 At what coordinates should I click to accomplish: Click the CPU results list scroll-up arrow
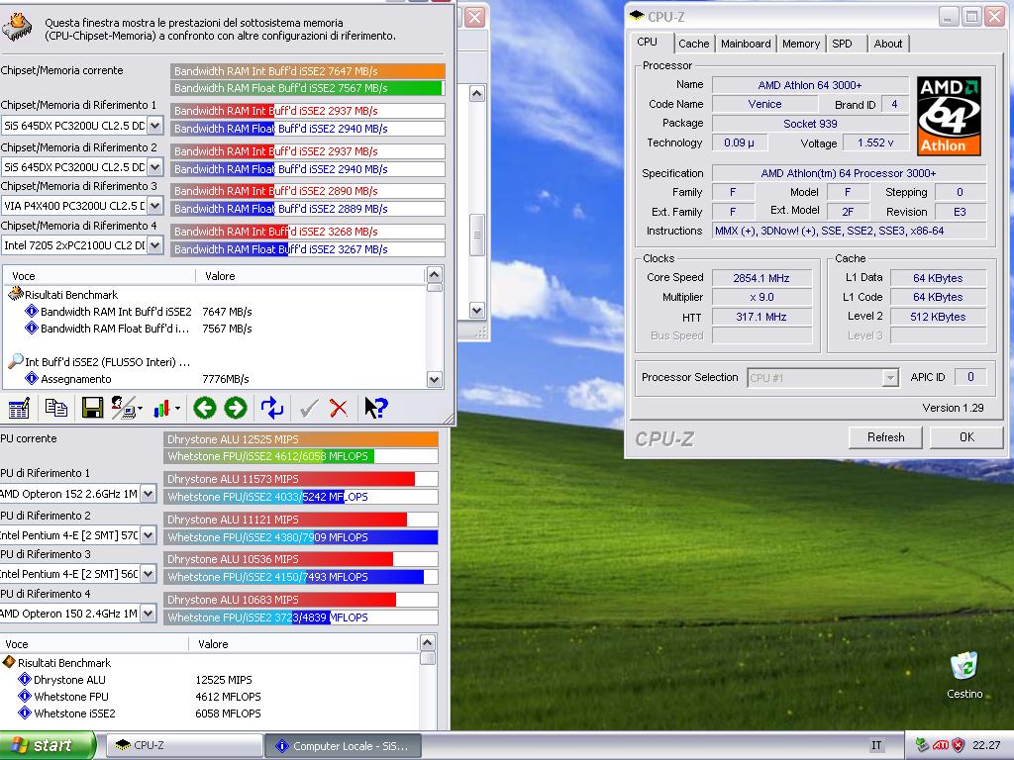pyautogui.click(x=427, y=642)
